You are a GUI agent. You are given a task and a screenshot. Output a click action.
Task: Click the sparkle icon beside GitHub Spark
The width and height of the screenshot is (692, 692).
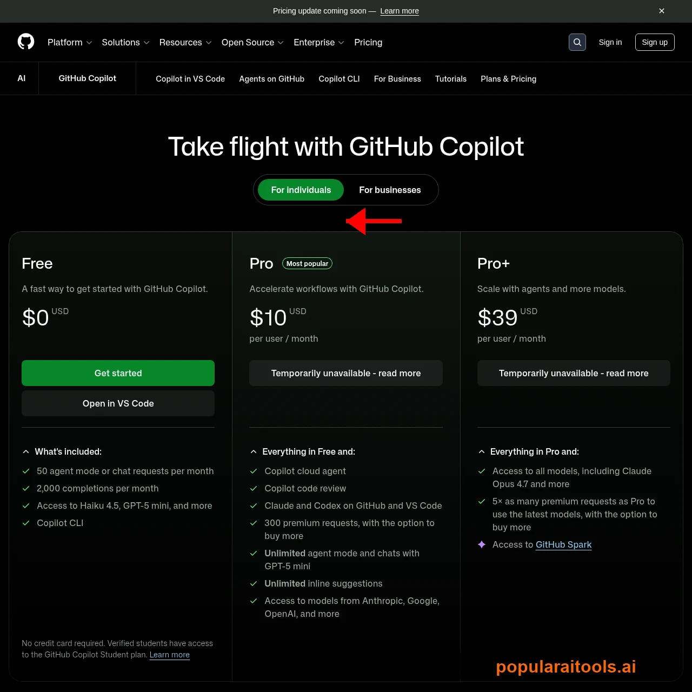coord(482,545)
